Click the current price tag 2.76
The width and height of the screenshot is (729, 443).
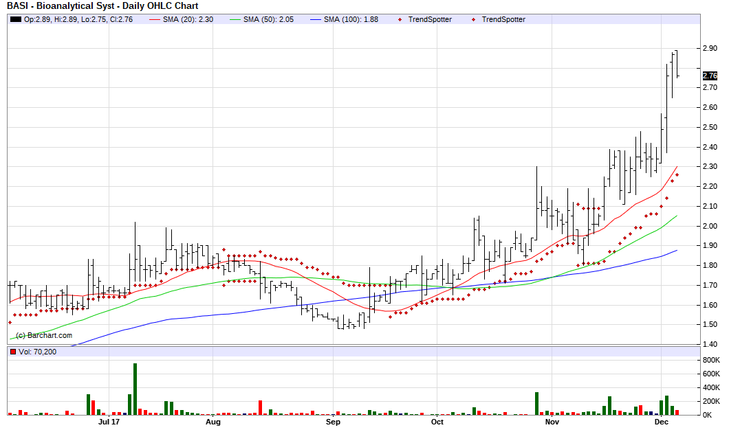710,76
